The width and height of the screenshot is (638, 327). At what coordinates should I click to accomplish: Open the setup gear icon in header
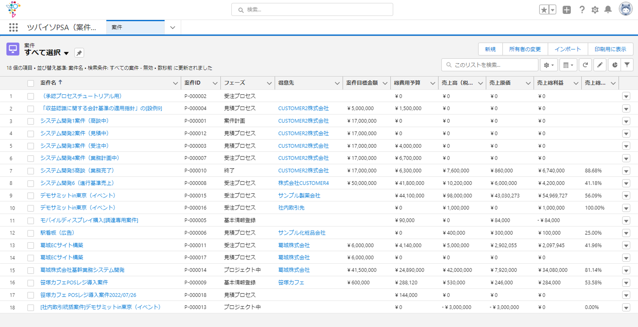pyautogui.click(x=595, y=10)
